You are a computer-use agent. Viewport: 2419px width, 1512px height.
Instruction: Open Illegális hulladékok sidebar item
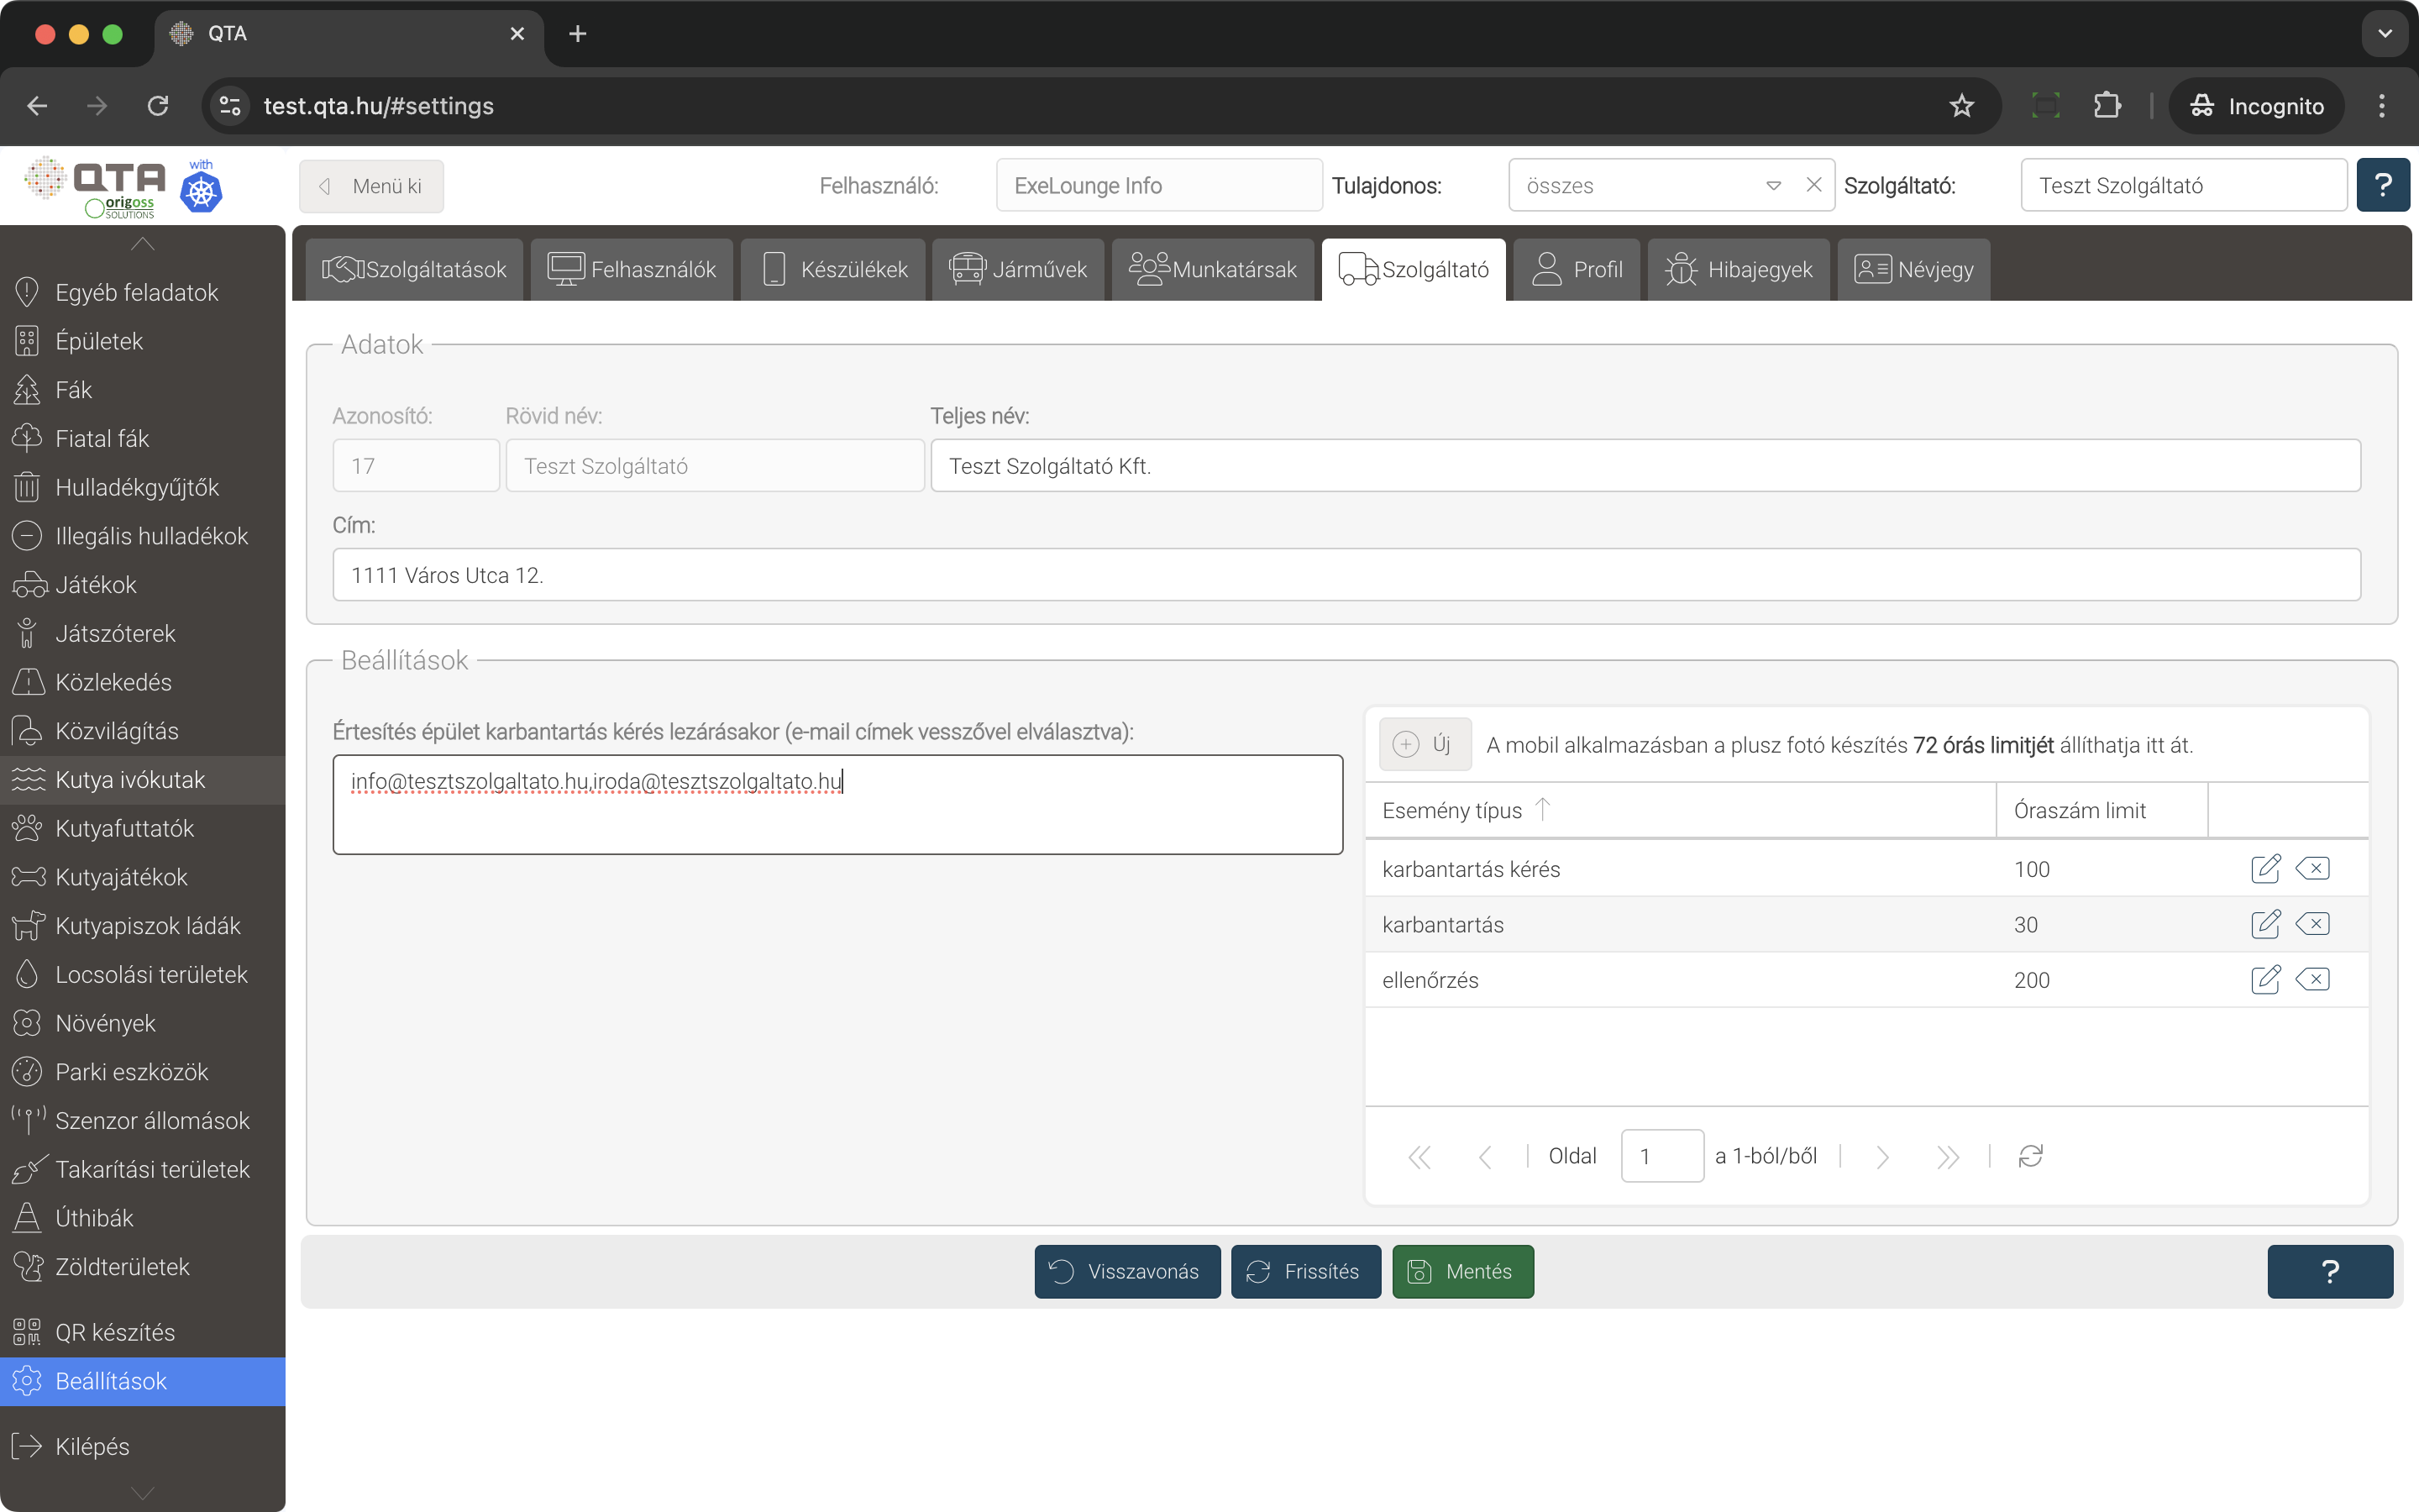(x=142, y=536)
